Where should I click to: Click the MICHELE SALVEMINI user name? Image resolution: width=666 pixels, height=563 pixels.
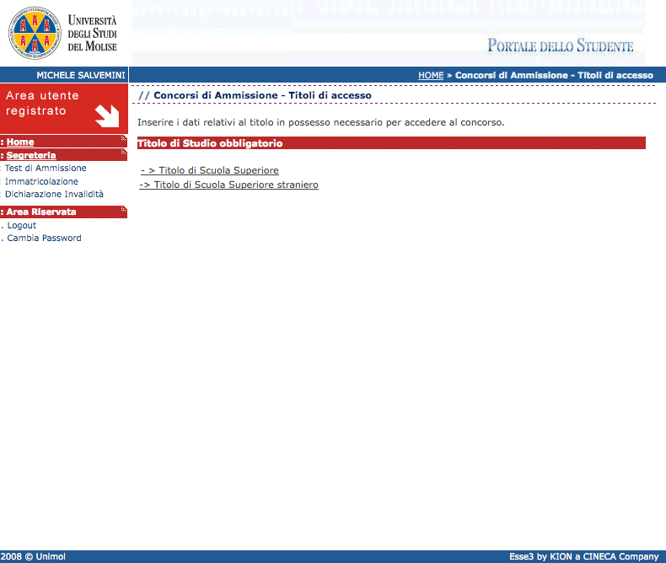click(x=81, y=75)
